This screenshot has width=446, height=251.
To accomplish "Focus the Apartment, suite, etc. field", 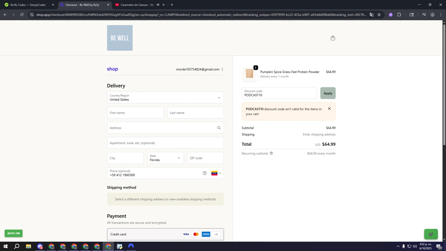I will pyautogui.click(x=165, y=143).
